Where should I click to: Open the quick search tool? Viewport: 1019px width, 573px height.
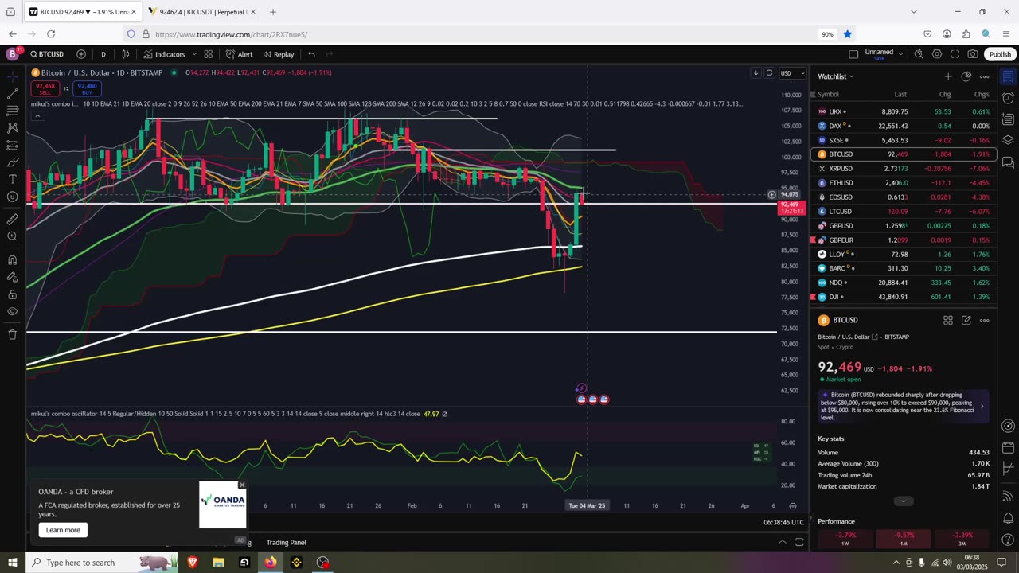click(919, 54)
